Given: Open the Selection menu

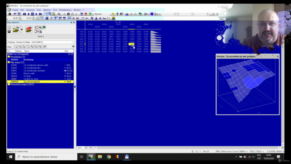Looking at the screenshot, I should 47,10.
